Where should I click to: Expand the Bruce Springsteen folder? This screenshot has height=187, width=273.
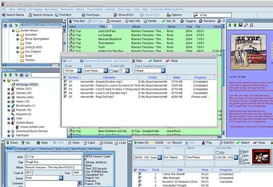[17, 39]
